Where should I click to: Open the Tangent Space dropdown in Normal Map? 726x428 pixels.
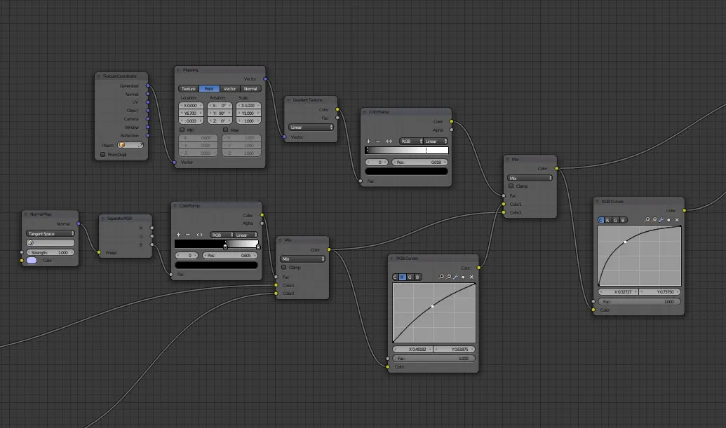click(51, 233)
